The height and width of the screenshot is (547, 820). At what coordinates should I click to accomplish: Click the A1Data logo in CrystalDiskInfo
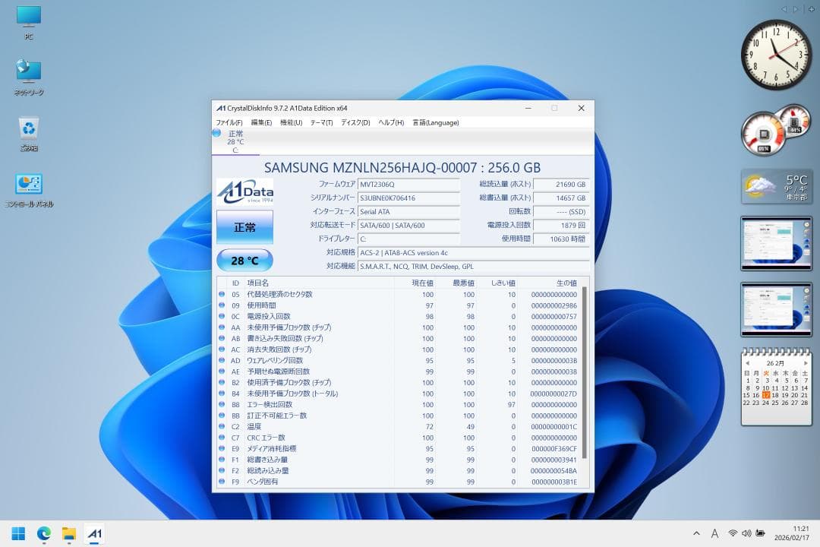pyautogui.click(x=244, y=191)
